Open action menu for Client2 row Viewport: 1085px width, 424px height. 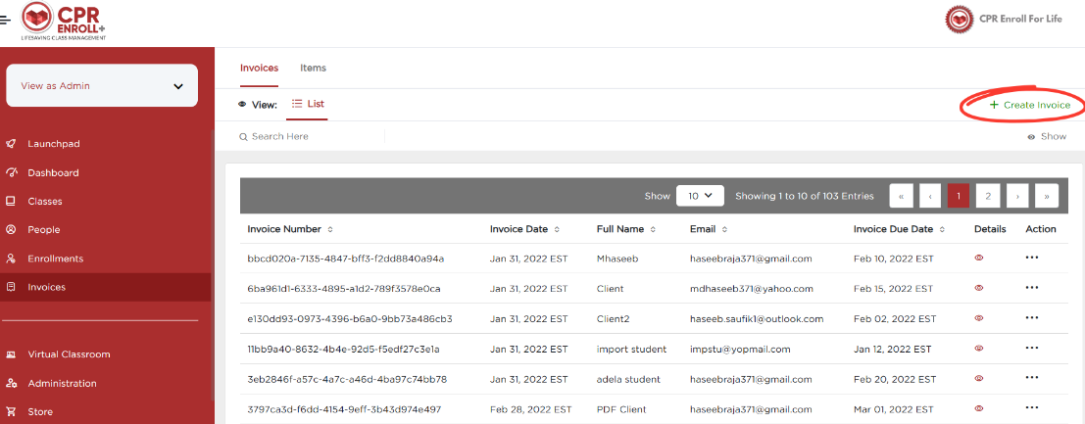[x=1032, y=317]
